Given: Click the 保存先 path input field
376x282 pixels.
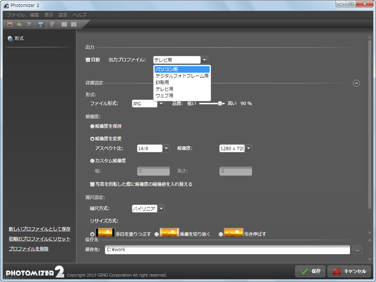Looking at the screenshot, I should (227, 250).
